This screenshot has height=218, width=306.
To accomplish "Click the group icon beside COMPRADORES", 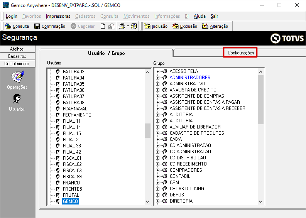I will pyautogui.click(x=165, y=170).
